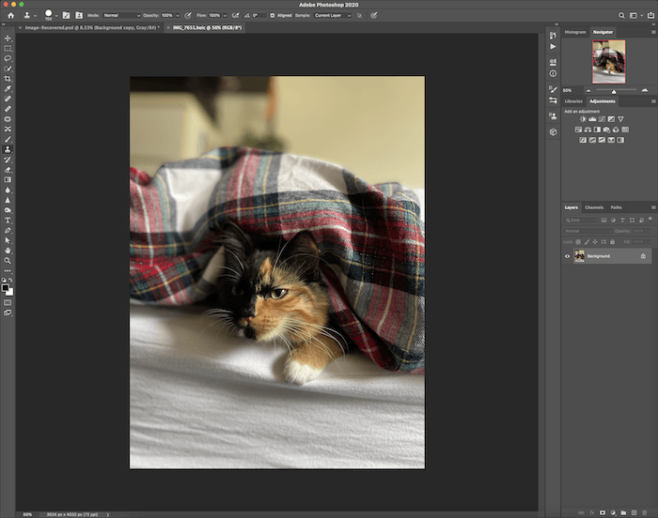658x518 pixels.
Task: Click the Home button
Action: coord(11,16)
